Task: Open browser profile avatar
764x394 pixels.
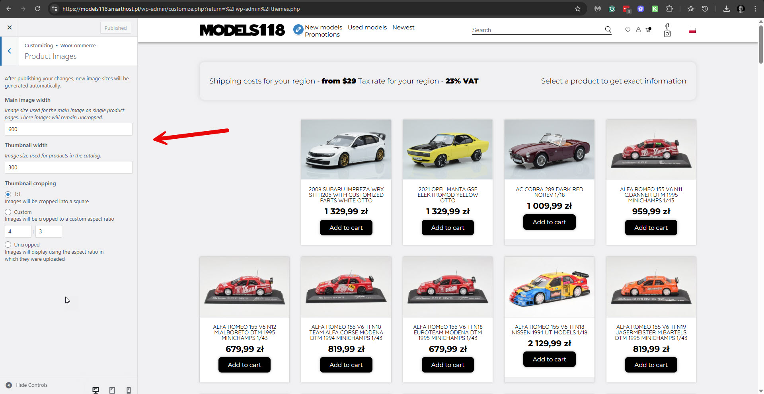Action: coord(741,9)
